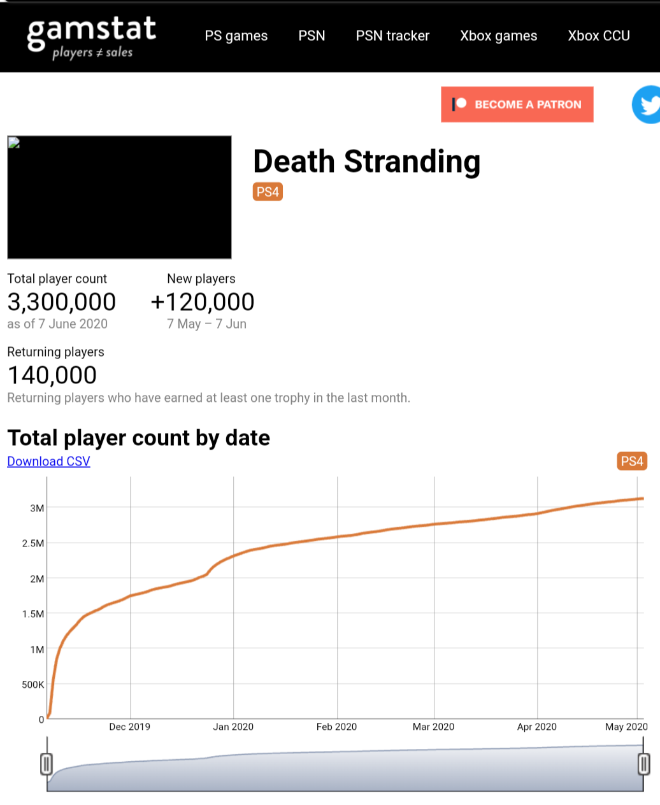
Task: Click the Death Stranding title heading
Action: coord(366,162)
